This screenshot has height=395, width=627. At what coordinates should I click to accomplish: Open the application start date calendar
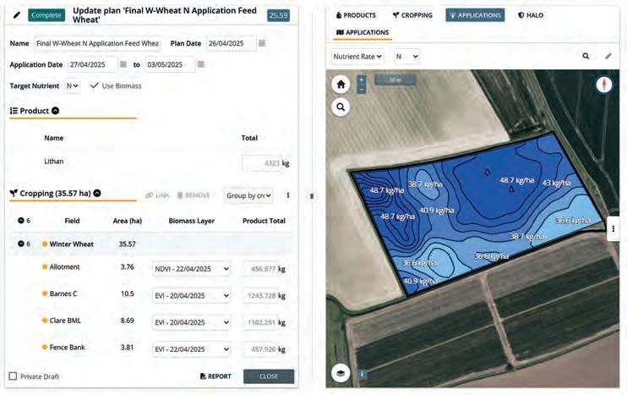[123, 64]
